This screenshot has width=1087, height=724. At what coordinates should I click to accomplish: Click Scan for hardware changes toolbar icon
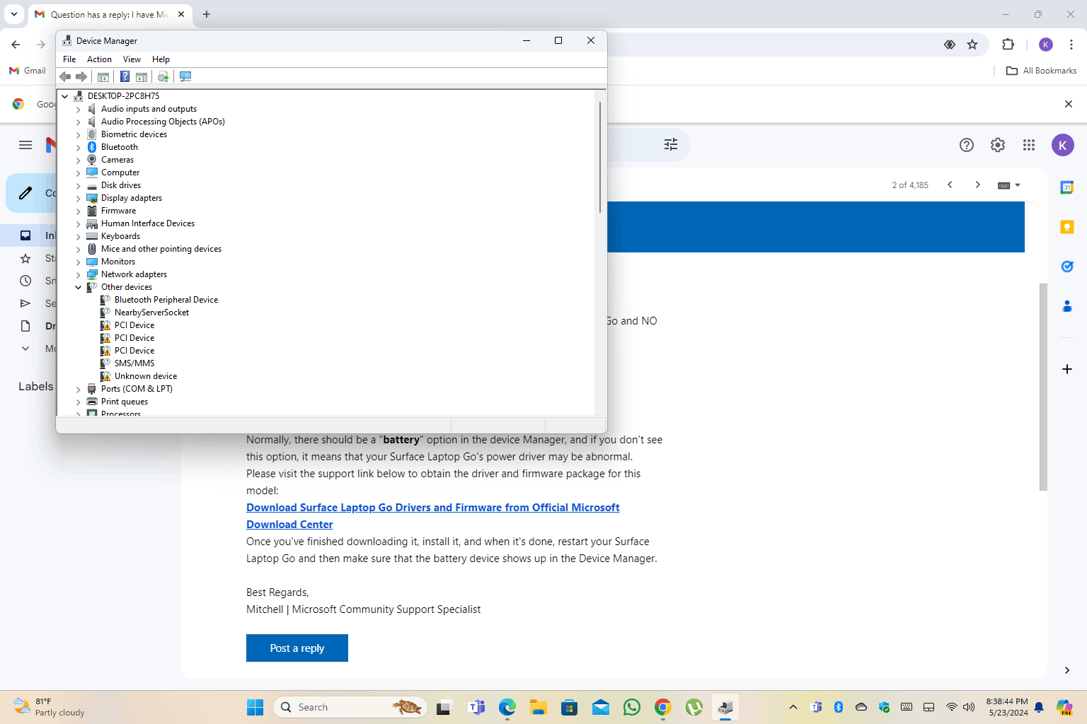click(185, 76)
